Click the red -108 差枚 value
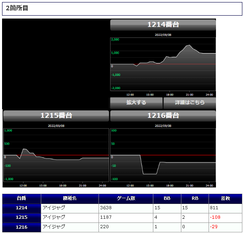 point(215,218)
